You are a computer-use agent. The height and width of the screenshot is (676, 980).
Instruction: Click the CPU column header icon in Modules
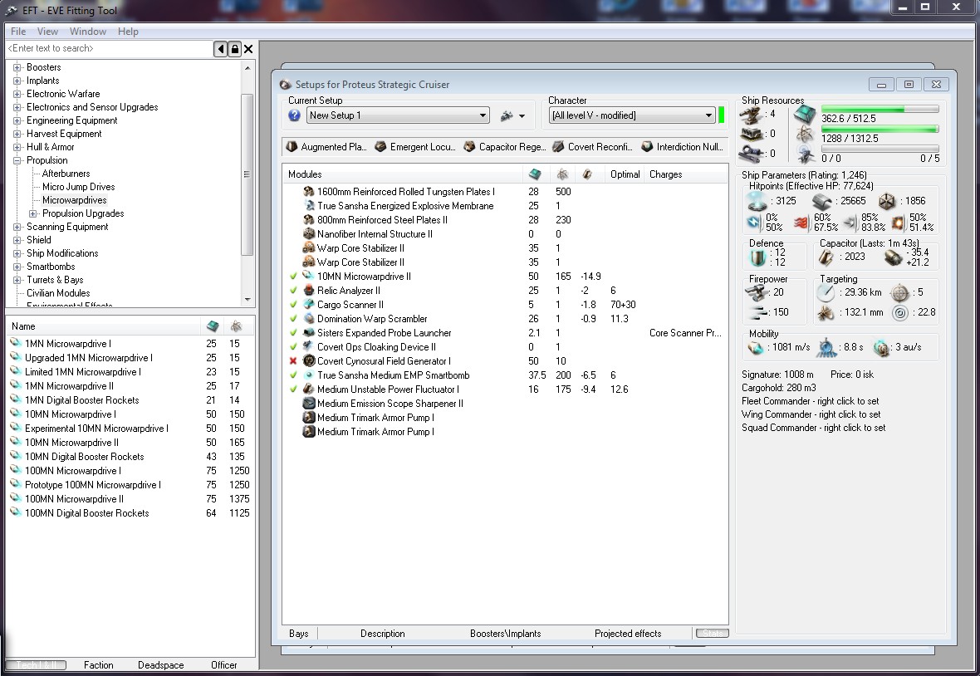point(534,174)
